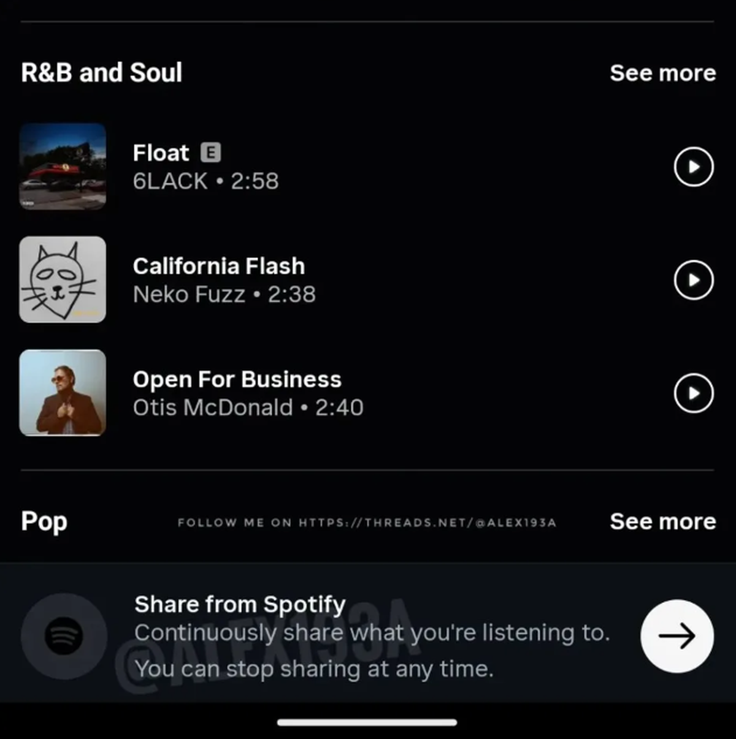Tap the explicit E badge next to Float

pos(211,152)
